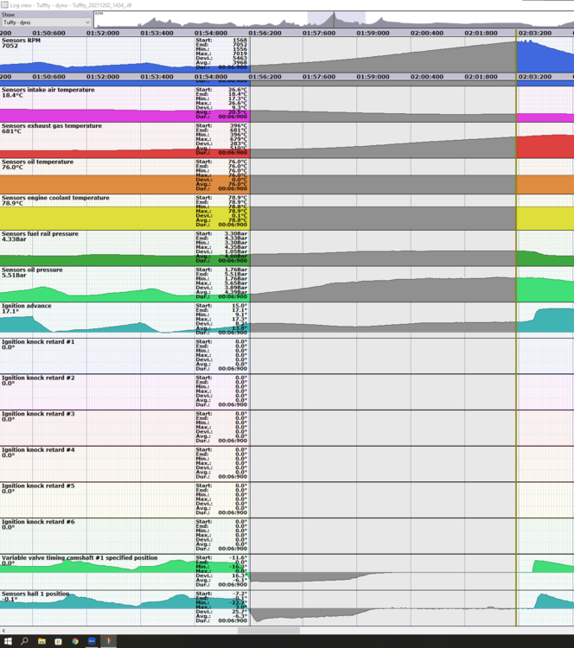The width and height of the screenshot is (574, 648).
Task: Click the 01:52:000 mark on the second time ruler
Action: pyautogui.click(x=103, y=76)
